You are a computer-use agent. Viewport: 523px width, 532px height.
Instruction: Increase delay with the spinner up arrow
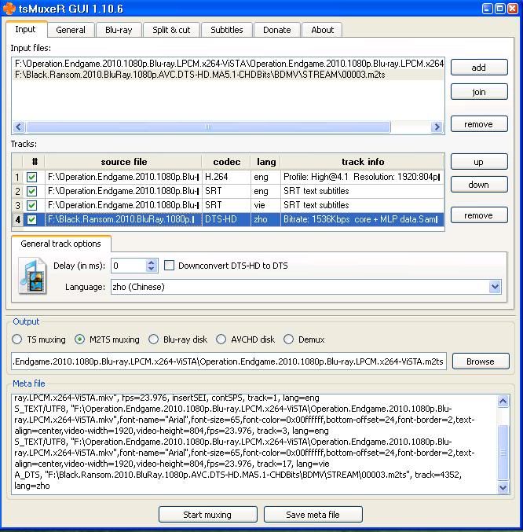pos(152,262)
